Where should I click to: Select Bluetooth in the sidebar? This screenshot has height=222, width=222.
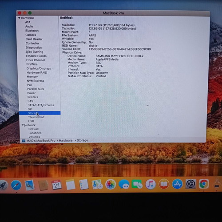(32, 31)
